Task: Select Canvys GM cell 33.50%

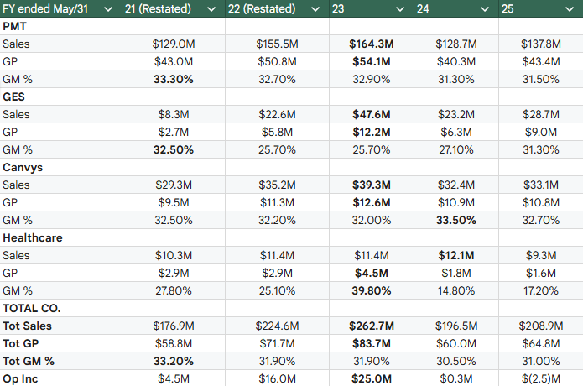Action: coord(456,220)
